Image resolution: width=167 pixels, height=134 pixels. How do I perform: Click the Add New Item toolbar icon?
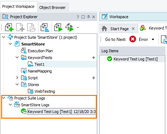tap(20, 27)
